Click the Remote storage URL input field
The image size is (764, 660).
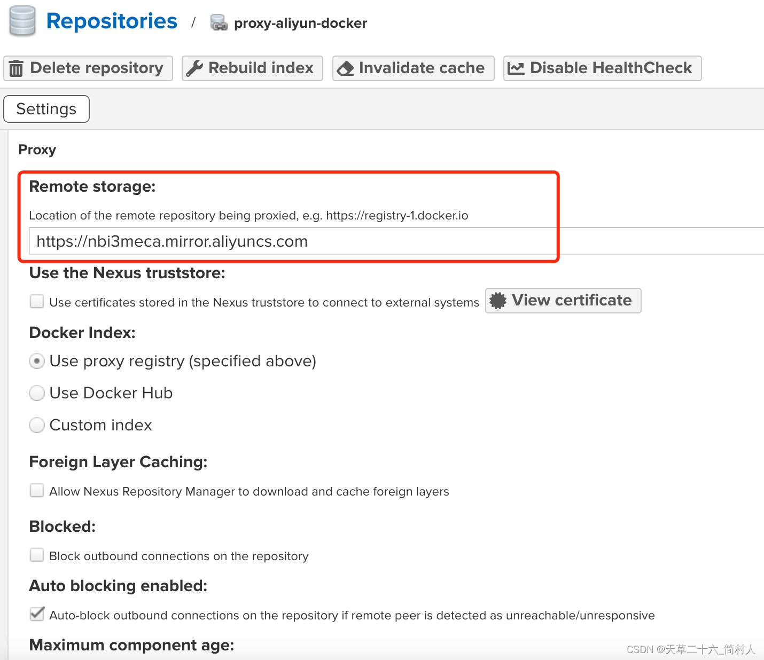396,241
